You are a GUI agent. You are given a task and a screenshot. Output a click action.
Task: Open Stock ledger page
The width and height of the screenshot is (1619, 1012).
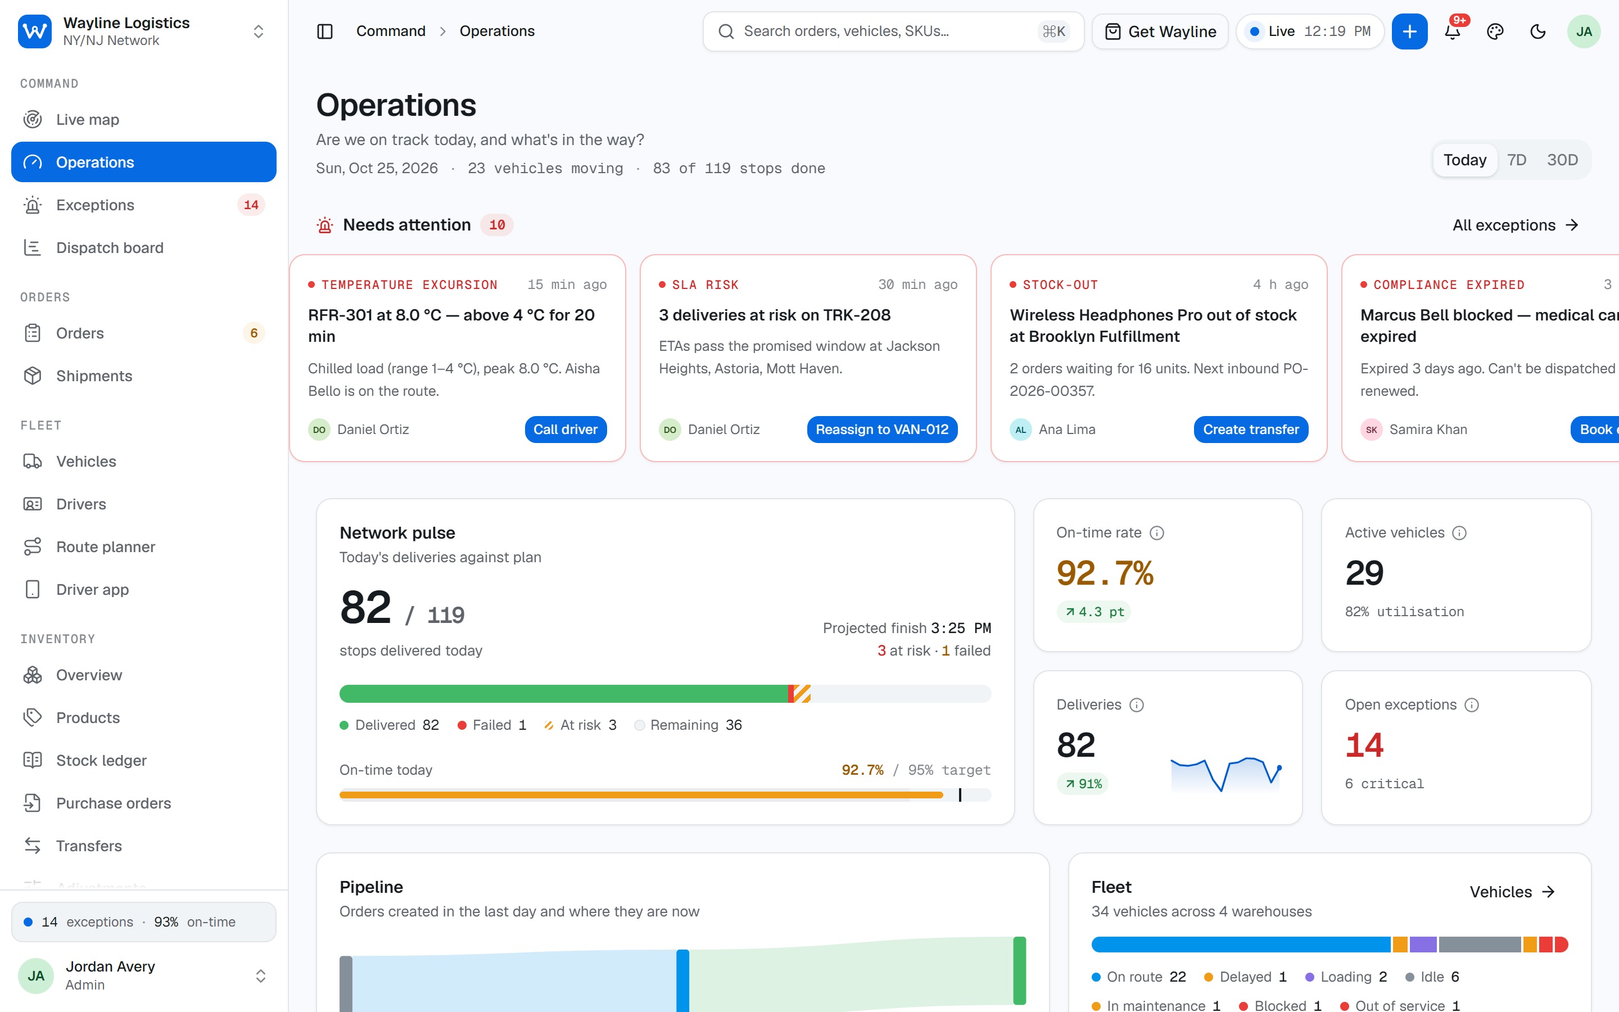[x=144, y=760]
